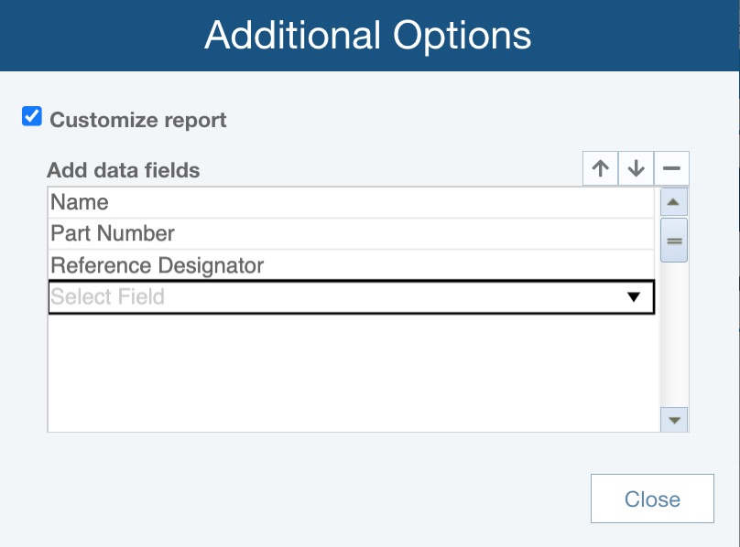Click the Add data fields label

point(123,170)
